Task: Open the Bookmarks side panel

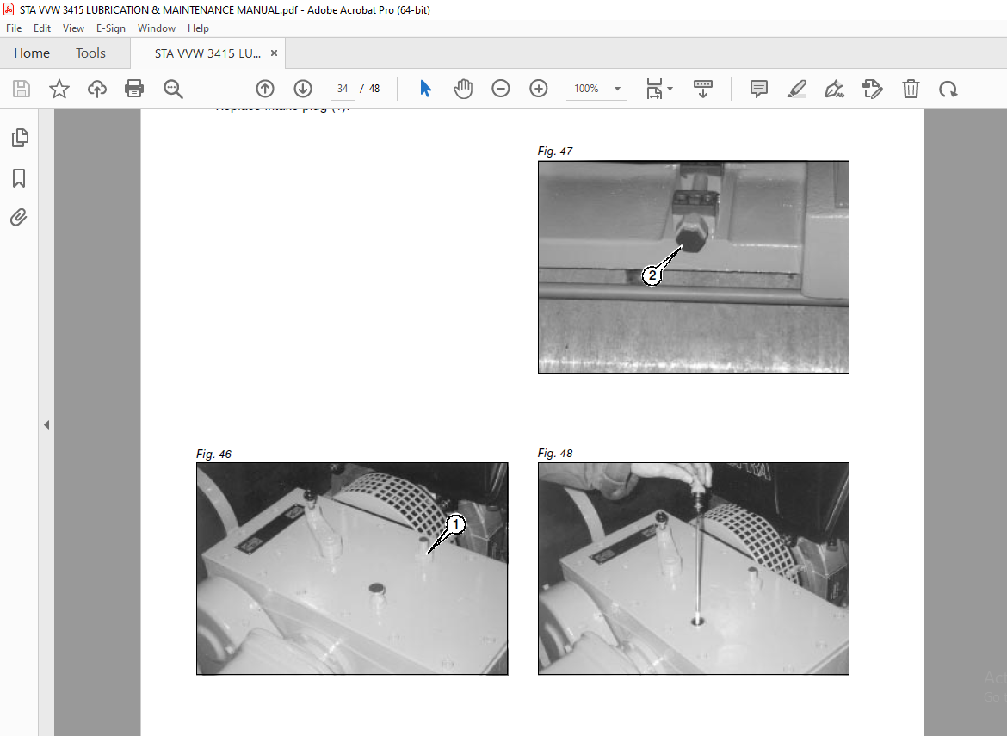Action: click(x=19, y=178)
